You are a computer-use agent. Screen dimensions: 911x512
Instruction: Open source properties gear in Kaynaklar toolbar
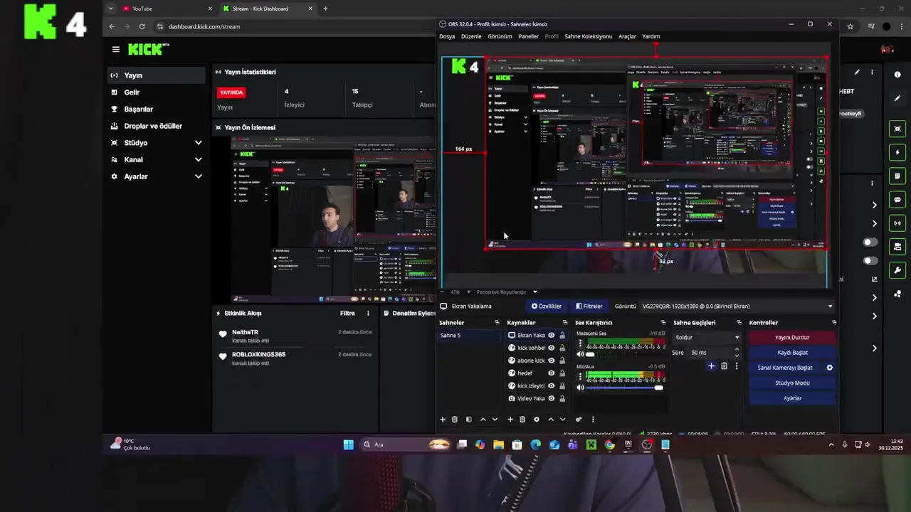(537, 420)
